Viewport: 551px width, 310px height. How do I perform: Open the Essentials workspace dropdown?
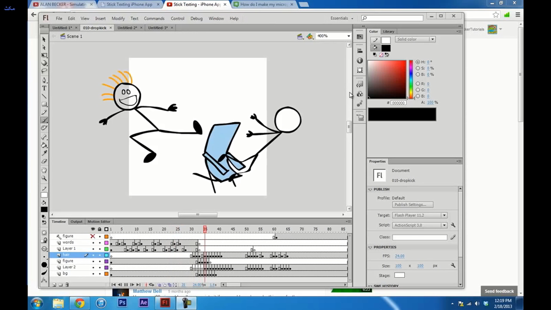click(342, 19)
